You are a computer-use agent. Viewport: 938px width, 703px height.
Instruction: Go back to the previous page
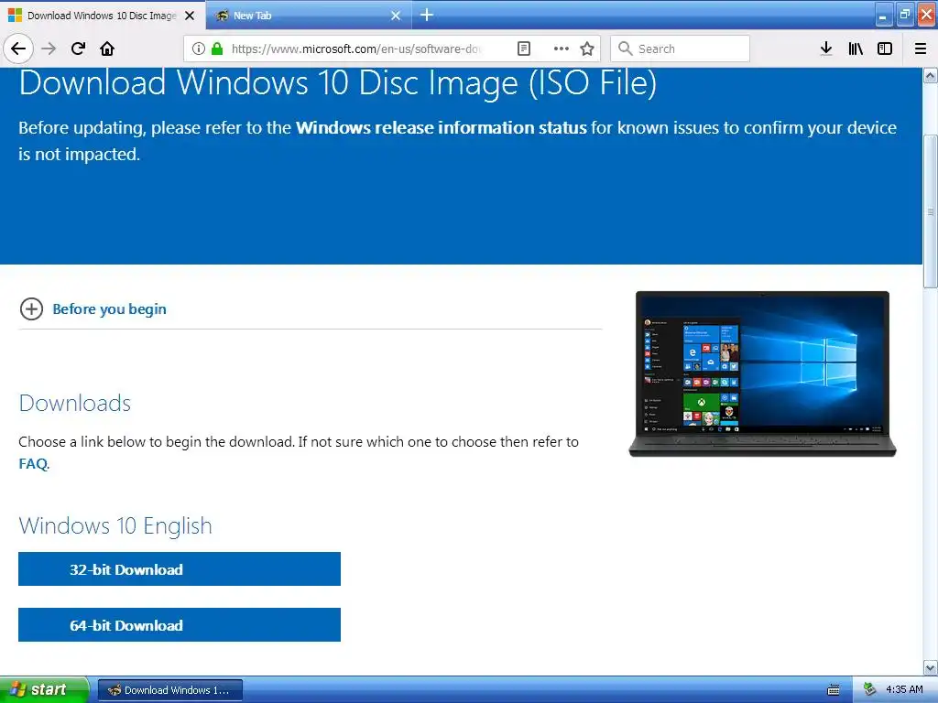(x=18, y=49)
